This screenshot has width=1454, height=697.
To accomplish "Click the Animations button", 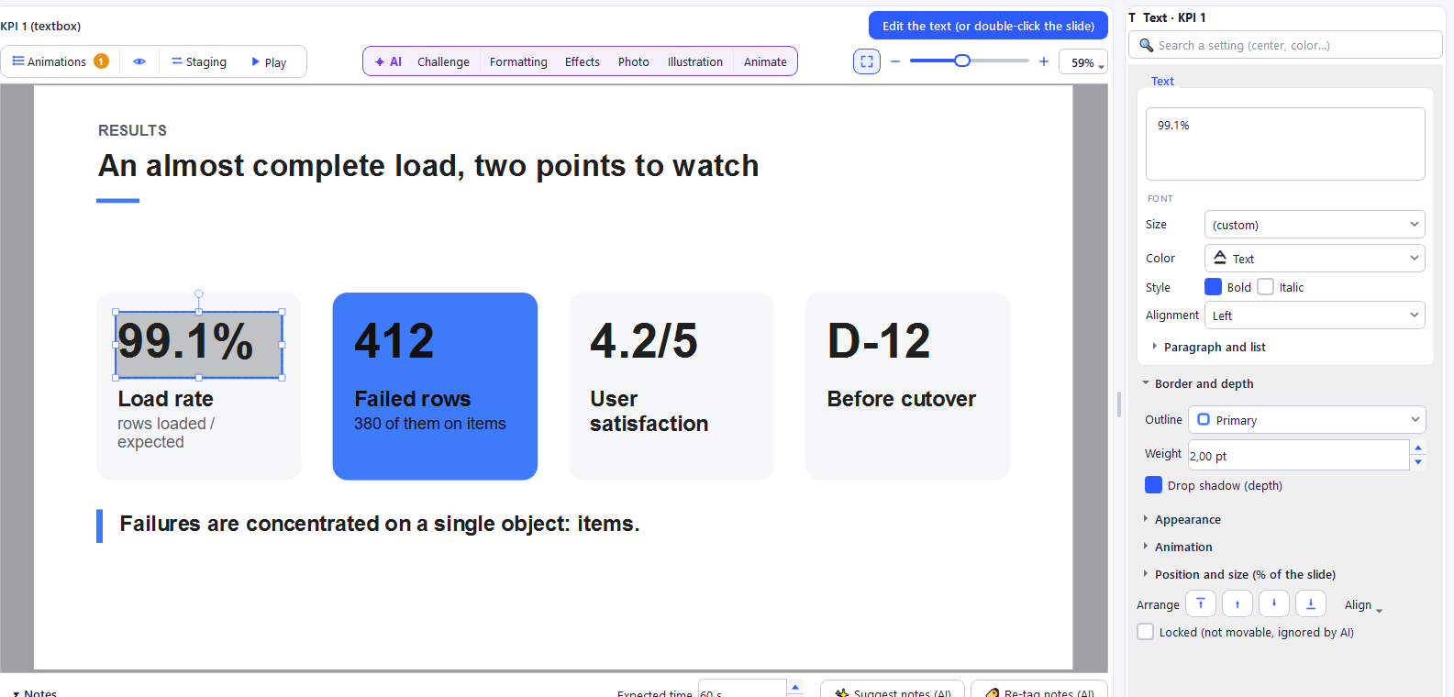I will pos(61,61).
